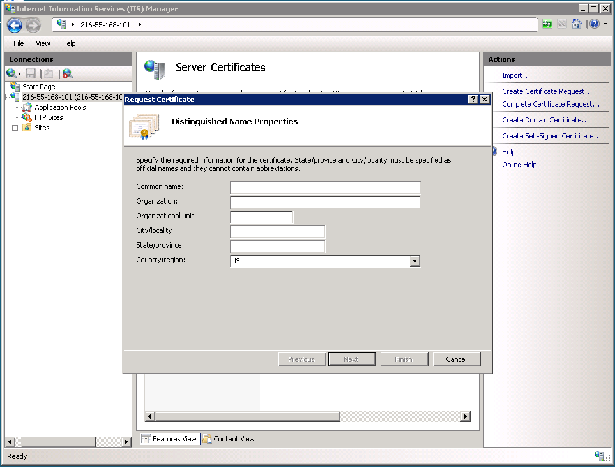This screenshot has height=467, width=615.
Task: Switch to Features View tab
Action: tap(170, 439)
